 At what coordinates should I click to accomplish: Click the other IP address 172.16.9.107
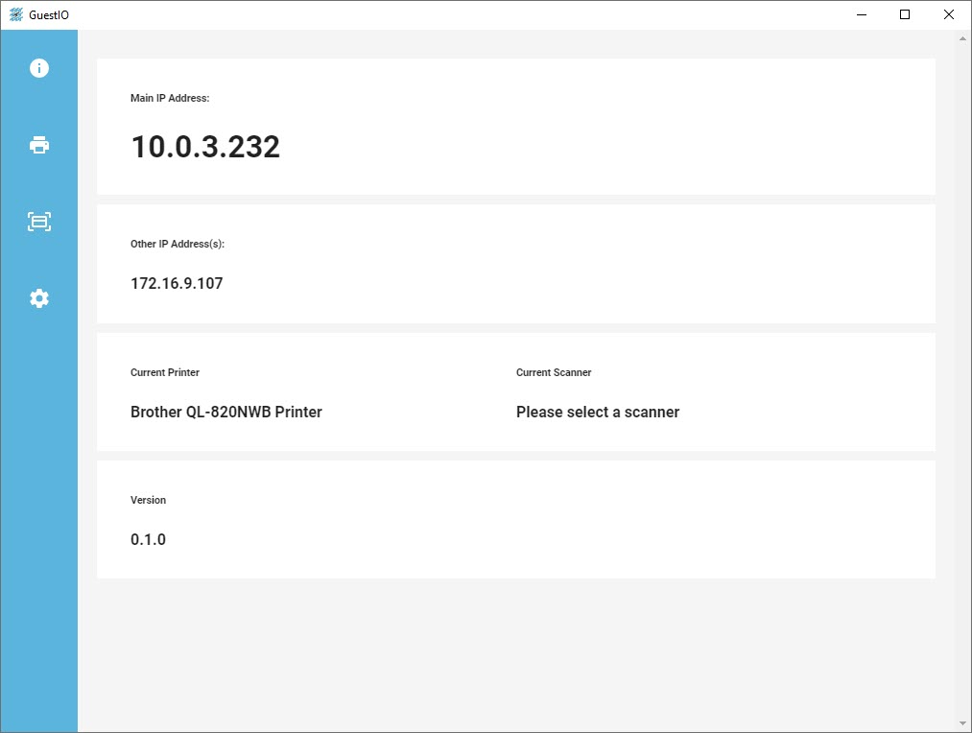pos(177,283)
